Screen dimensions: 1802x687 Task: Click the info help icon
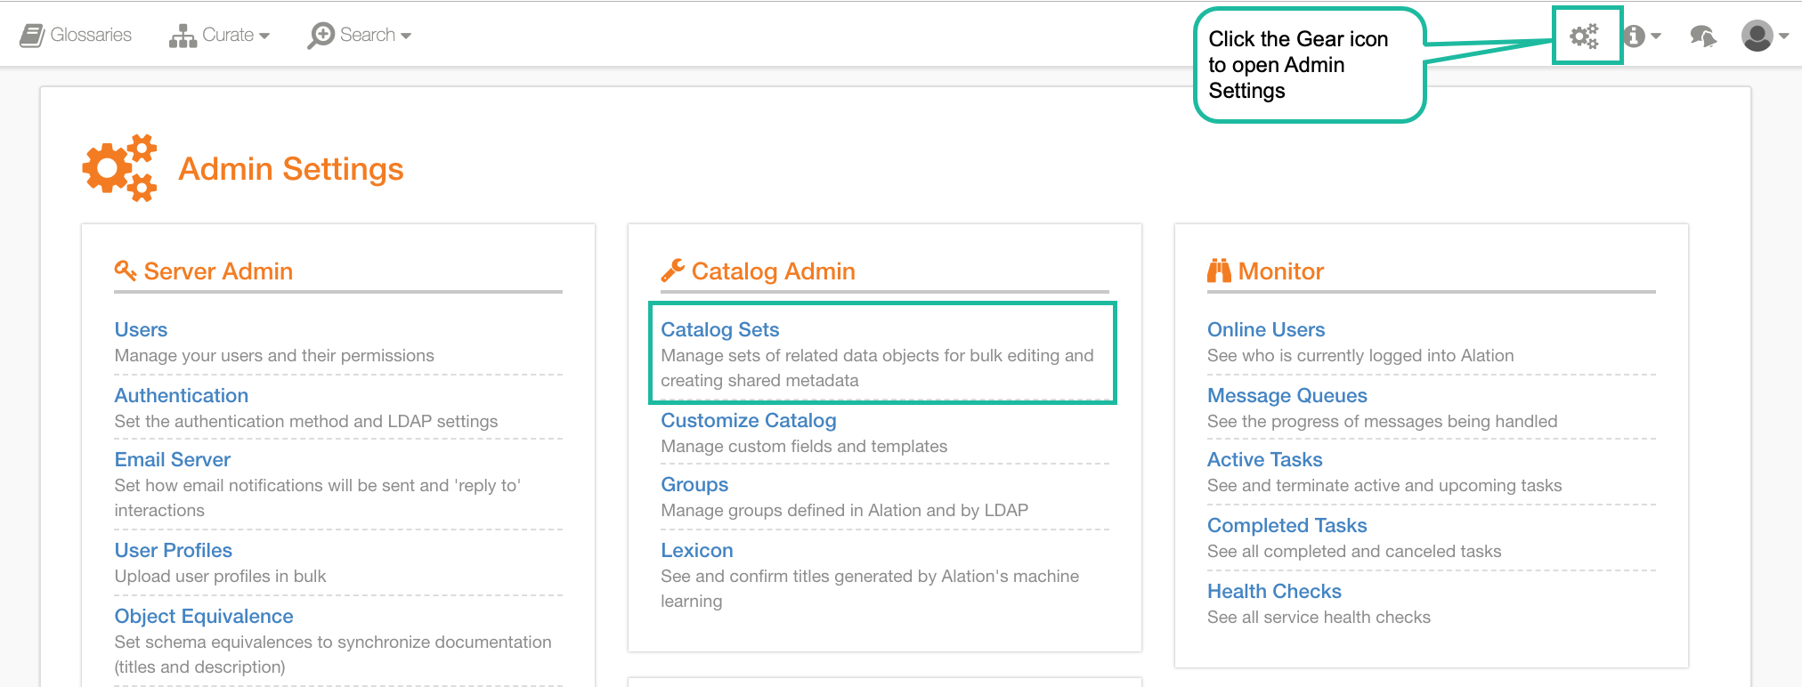pyautogui.click(x=1634, y=36)
